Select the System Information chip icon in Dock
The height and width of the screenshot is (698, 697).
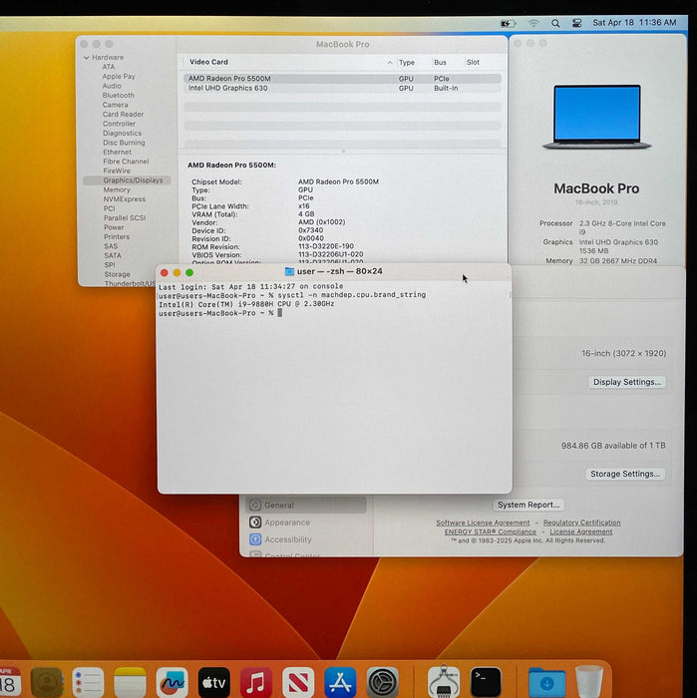(444, 682)
